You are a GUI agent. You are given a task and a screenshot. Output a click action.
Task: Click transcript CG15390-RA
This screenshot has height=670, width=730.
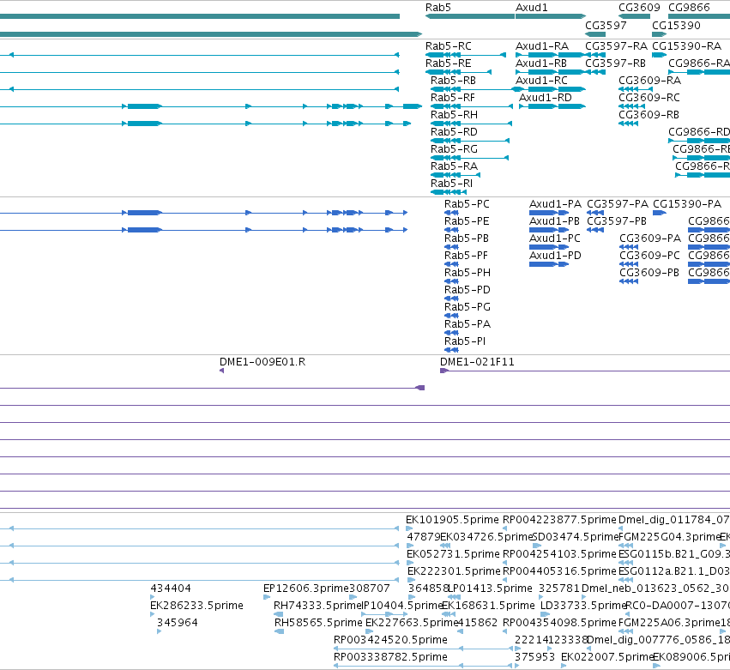tap(687, 46)
